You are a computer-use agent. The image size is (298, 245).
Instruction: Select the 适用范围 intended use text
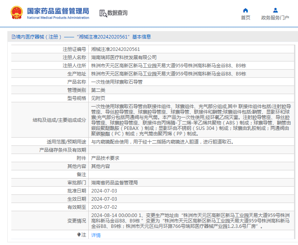[163, 142]
